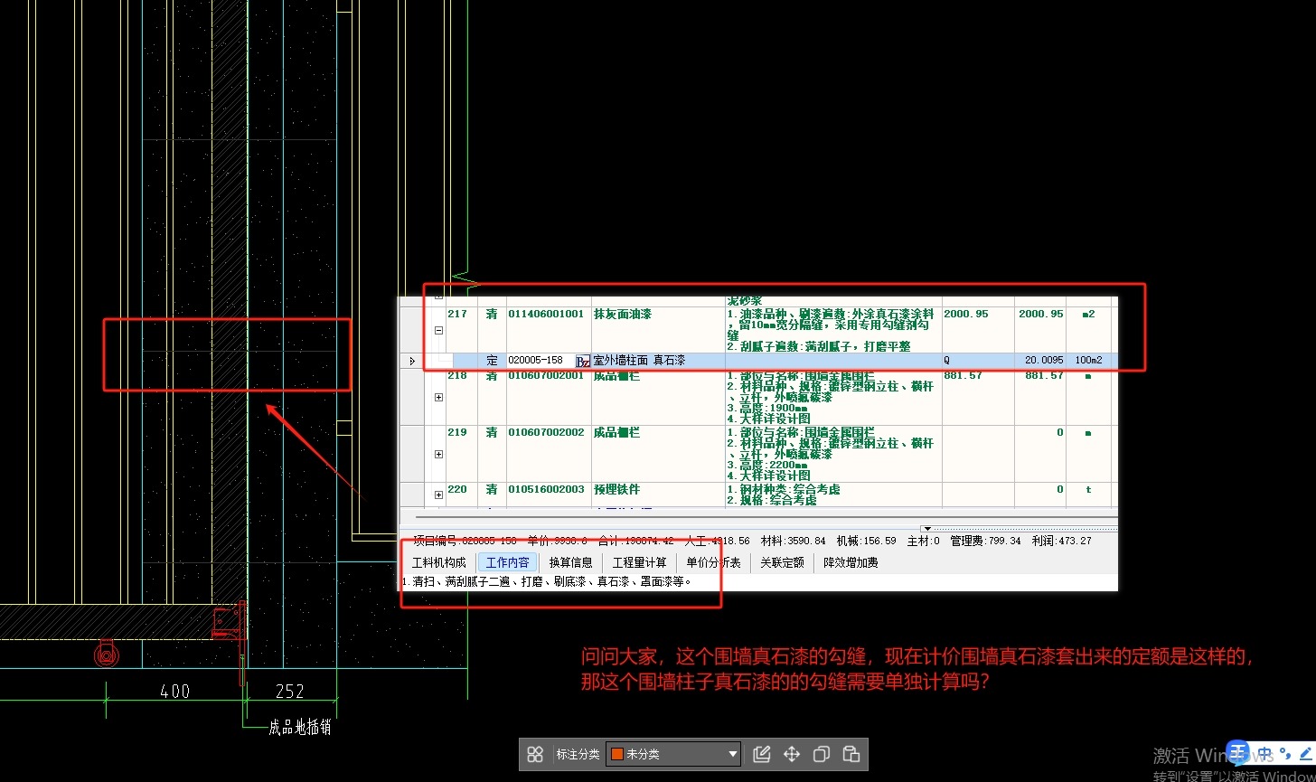Click the 100m2 unit cell
Viewport: 1316px width, 782px height.
point(1088,361)
